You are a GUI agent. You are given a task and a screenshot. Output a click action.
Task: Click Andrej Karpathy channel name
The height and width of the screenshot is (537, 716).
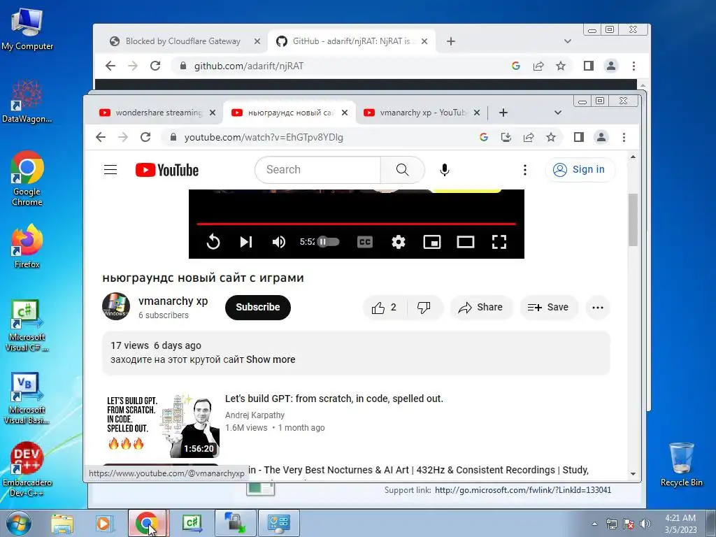(x=255, y=415)
